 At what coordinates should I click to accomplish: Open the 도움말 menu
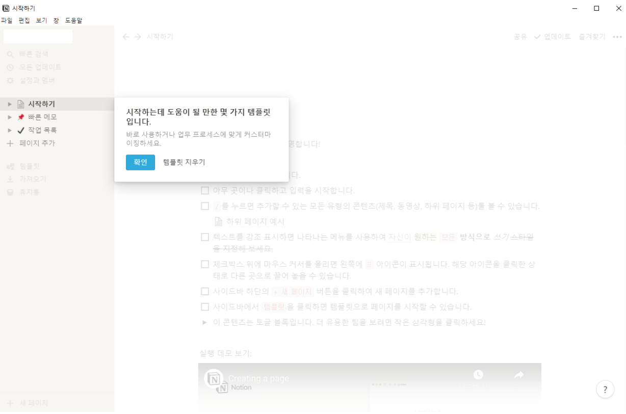73,20
